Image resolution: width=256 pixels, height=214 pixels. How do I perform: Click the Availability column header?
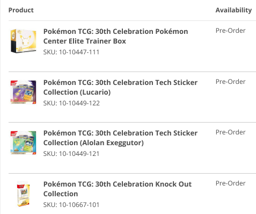(233, 10)
